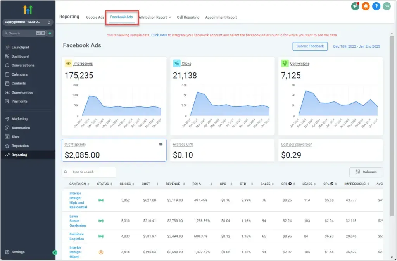Click the Sites sidebar icon
Screen dimensions: 397x261
[x=7, y=137]
